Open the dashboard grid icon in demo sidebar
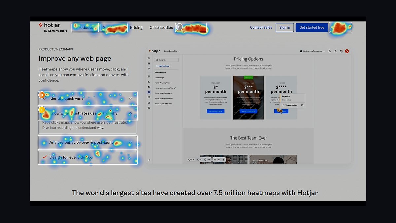 (149, 63)
